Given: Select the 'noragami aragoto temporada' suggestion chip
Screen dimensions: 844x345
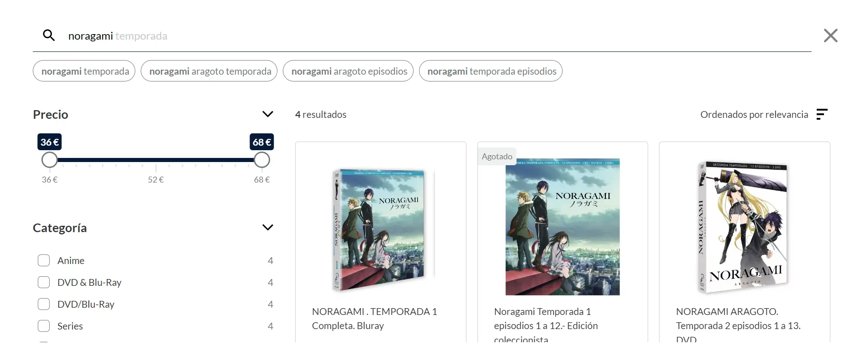Looking at the screenshot, I should click(209, 71).
